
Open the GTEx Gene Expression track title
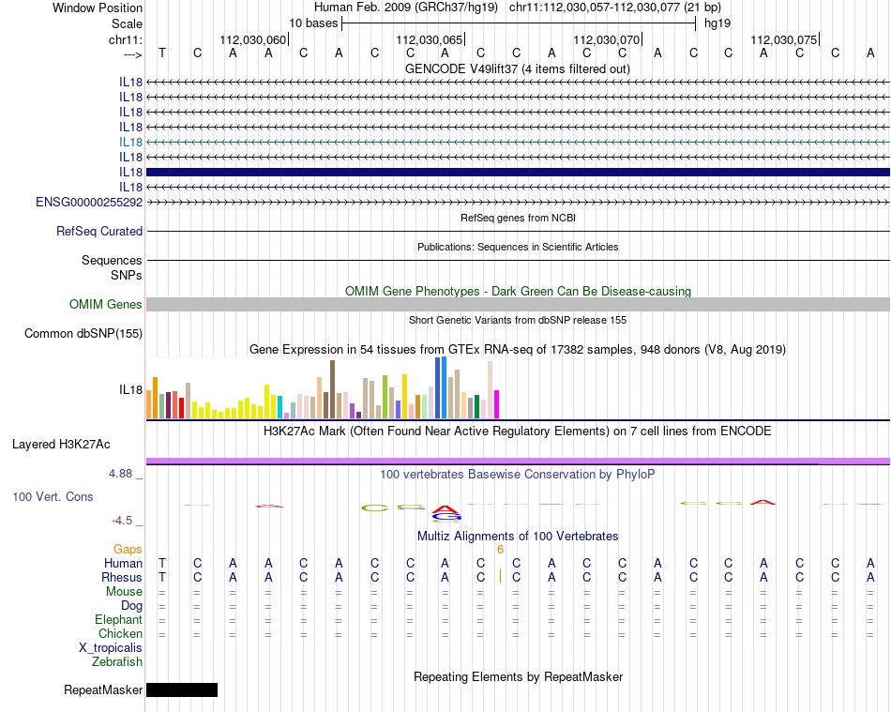pyautogui.click(x=517, y=349)
